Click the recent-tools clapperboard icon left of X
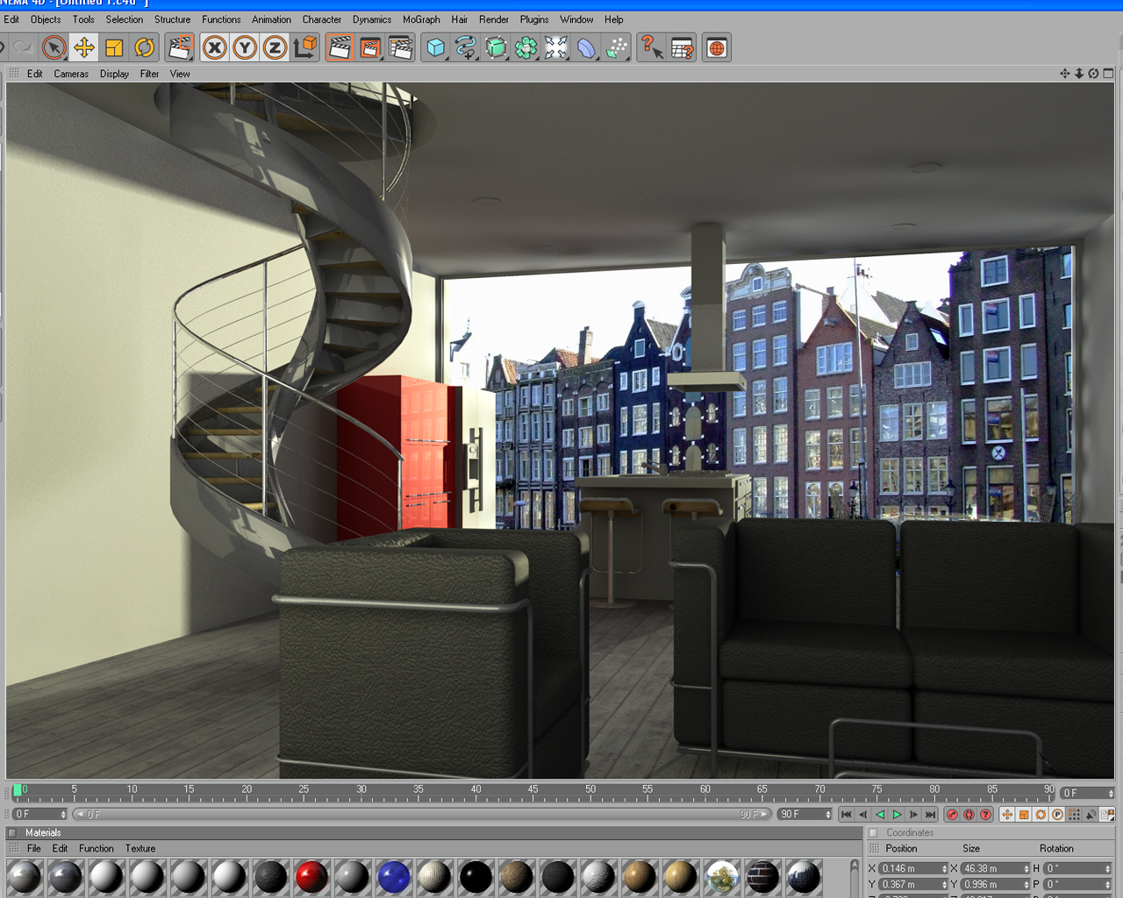 coord(180,47)
